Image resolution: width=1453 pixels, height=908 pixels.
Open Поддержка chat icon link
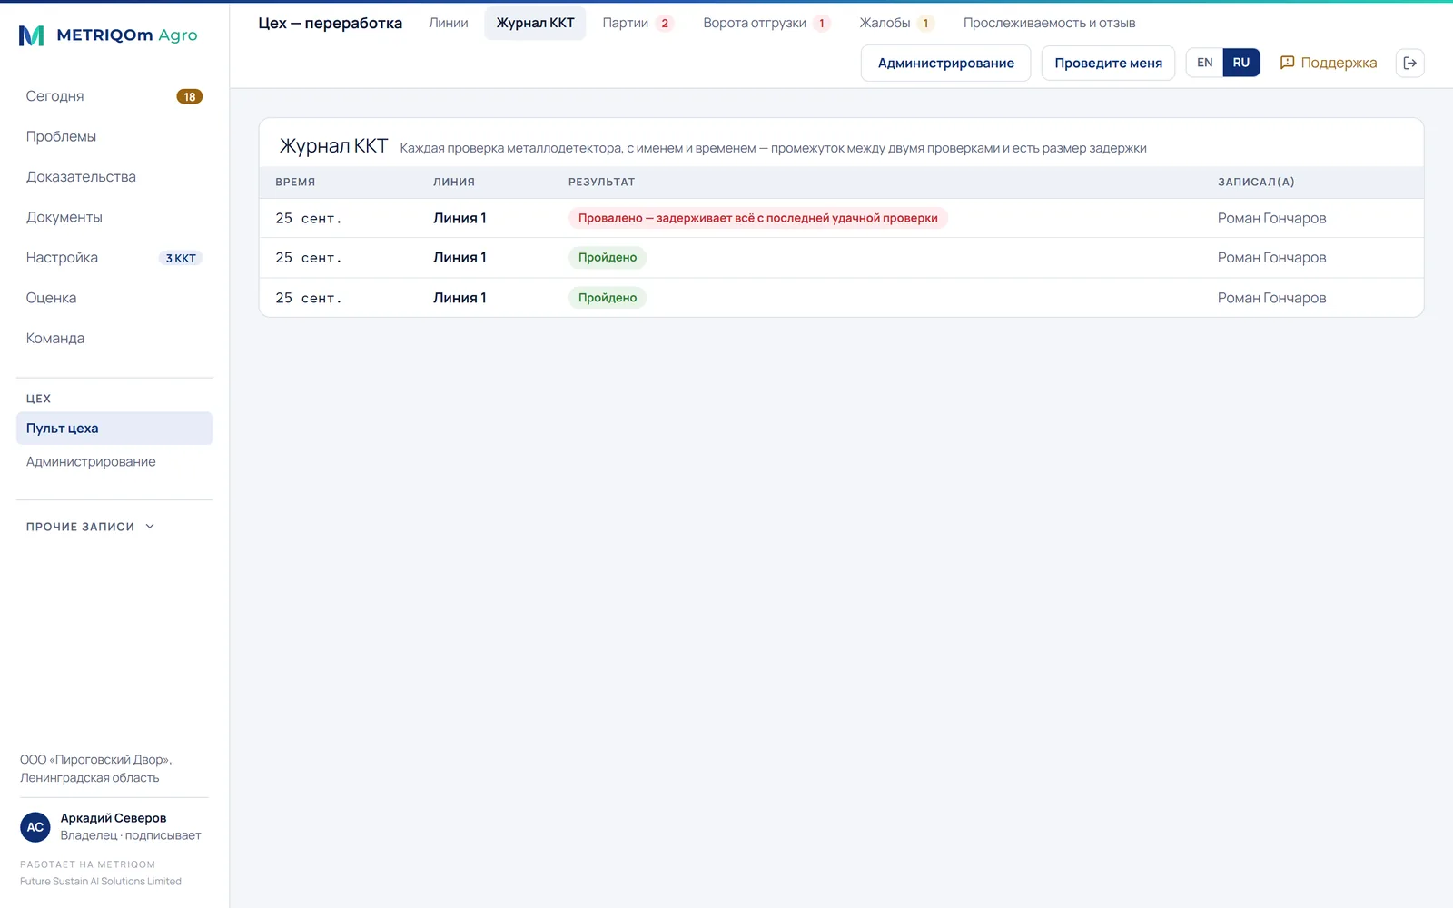click(x=1328, y=63)
